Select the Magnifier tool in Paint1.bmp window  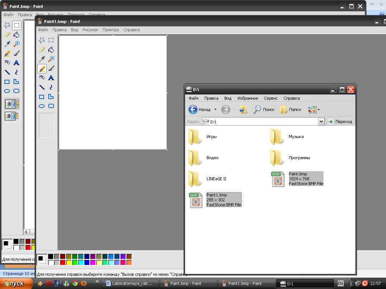point(51,59)
